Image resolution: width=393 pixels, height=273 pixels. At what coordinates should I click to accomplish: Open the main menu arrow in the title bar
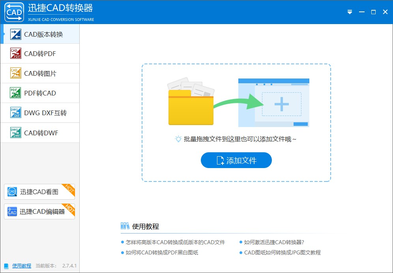(350, 12)
